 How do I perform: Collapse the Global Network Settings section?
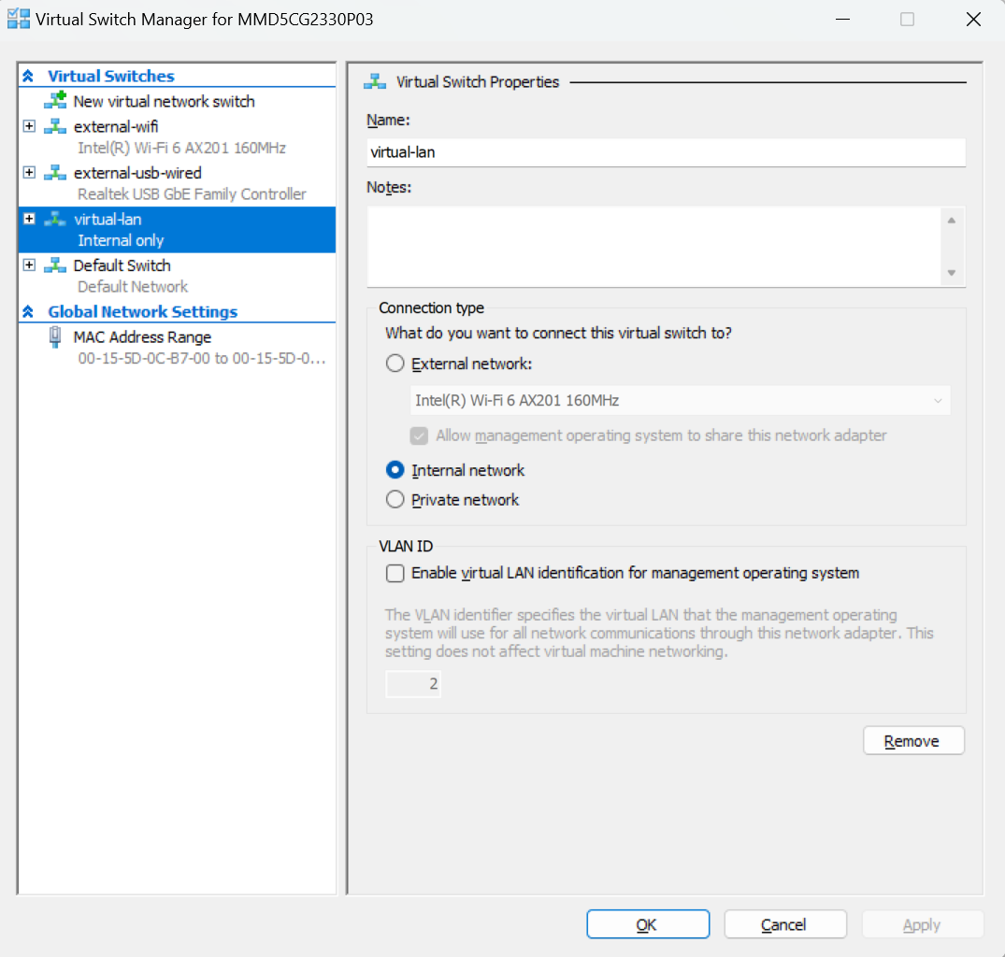click(28, 312)
